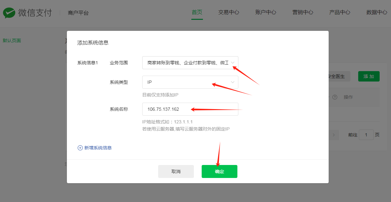Screen dimensions: 391x202
Task: Click the green 添加 button behind the dialog
Action: coord(369,76)
